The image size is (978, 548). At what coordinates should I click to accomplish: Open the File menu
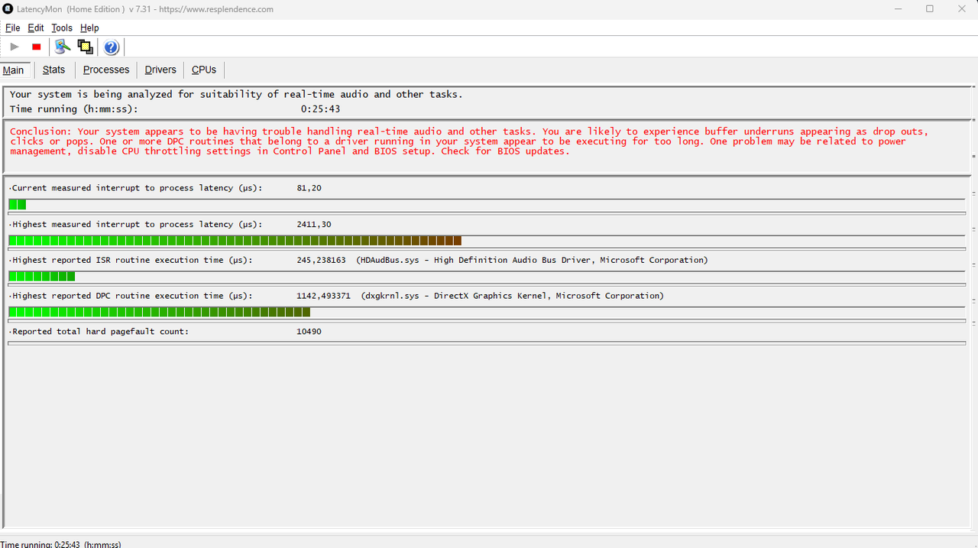12,28
